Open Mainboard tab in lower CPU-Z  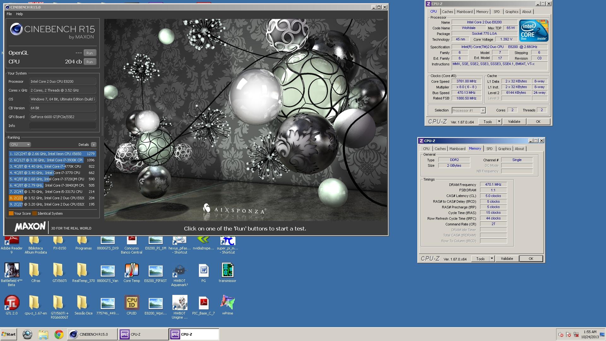(457, 149)
